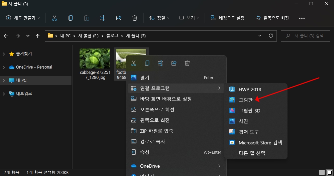Expand 네트워크 tree node
Image resolution: width=334 pixels, height=176 pixels.
coord(4,94)
